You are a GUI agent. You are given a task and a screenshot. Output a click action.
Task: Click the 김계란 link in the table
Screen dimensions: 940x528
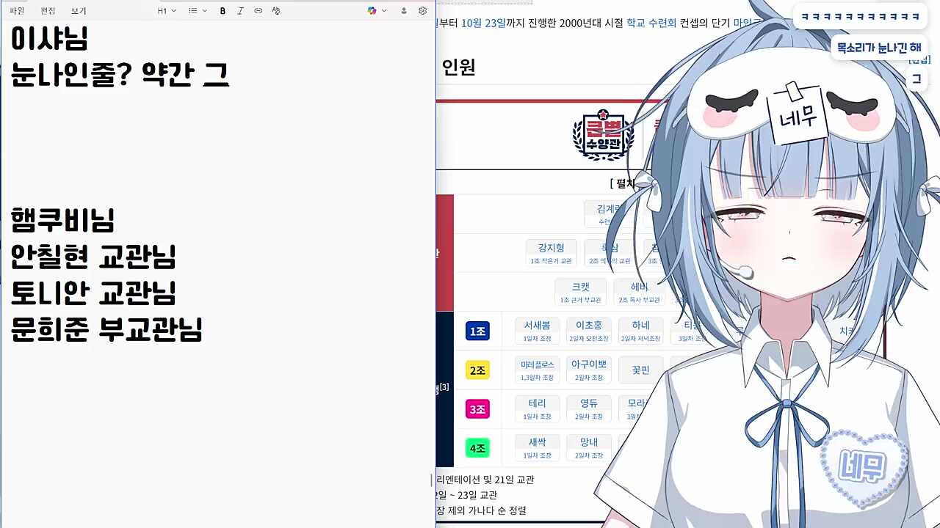tap(608, 209)
